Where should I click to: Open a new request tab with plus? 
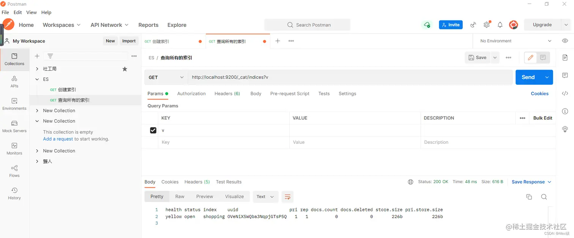(x=278, y=41)
